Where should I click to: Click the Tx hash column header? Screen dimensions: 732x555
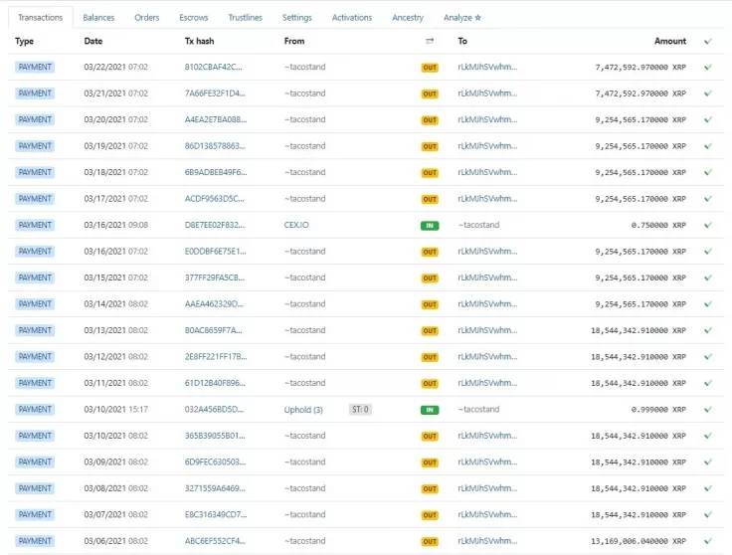pos(199,41)
